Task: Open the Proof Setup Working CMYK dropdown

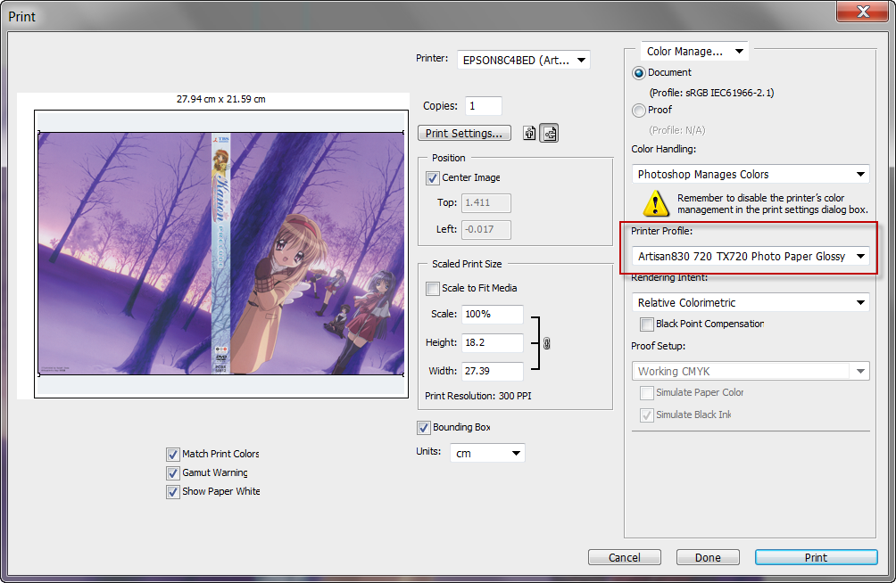Action: point(751,371)
